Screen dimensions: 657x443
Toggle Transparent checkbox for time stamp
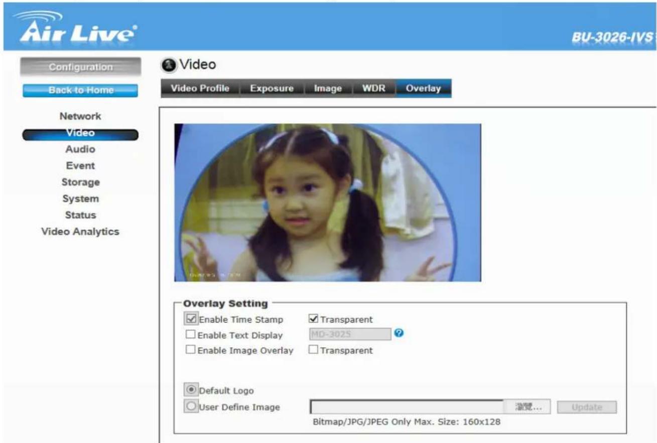pos(313,319)
